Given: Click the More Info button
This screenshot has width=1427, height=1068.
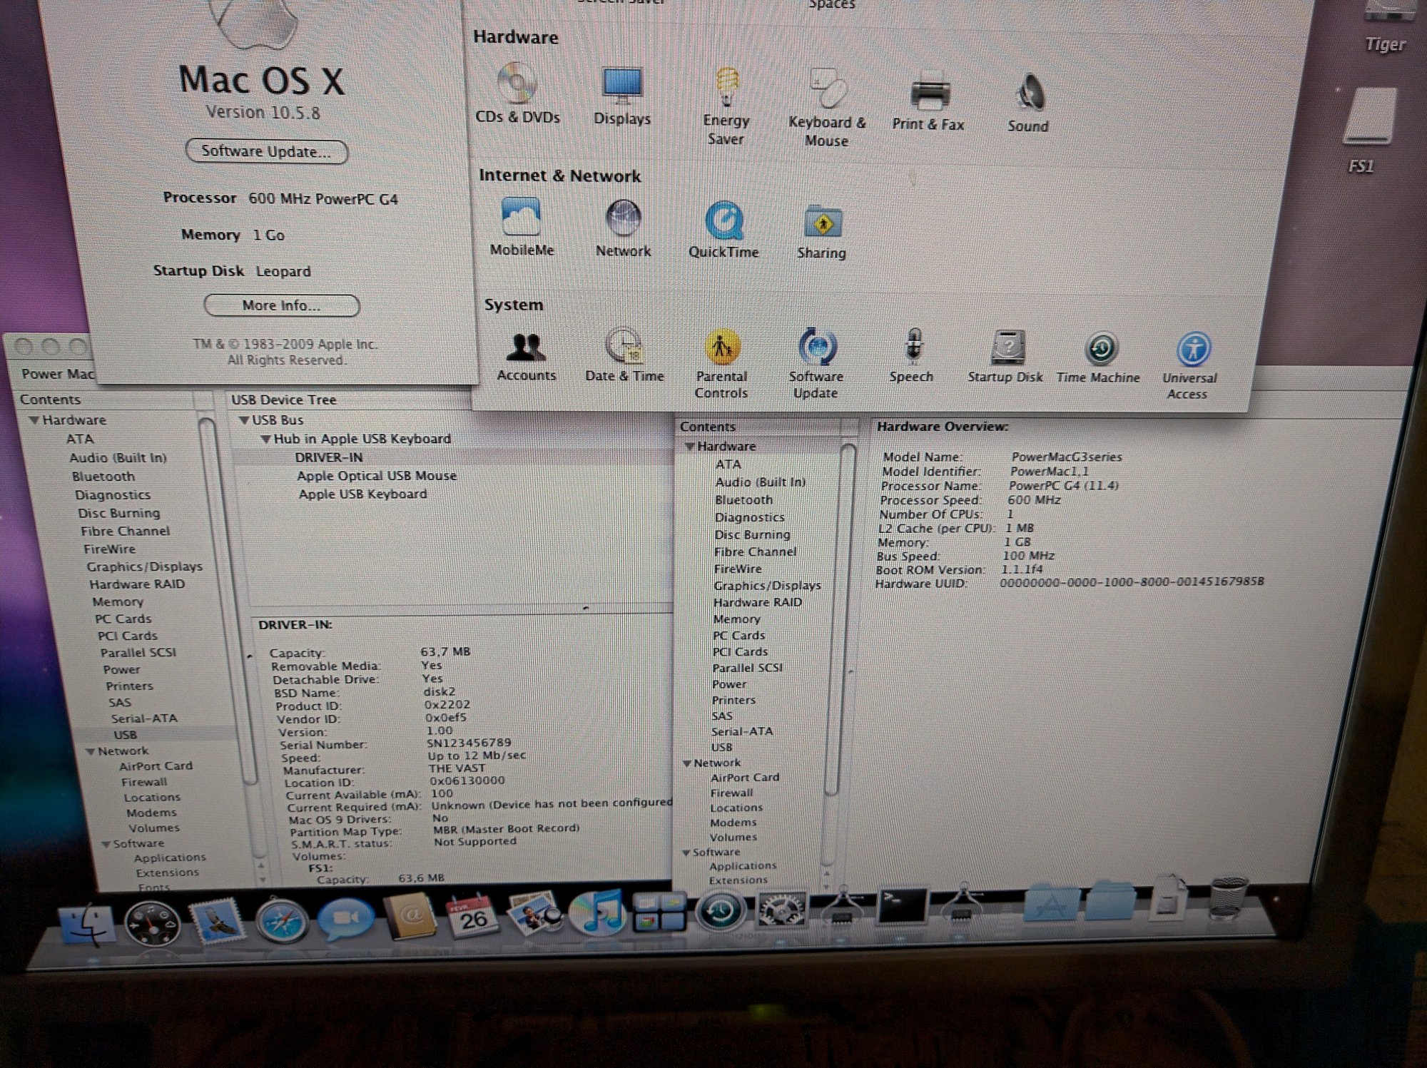Looking at the screenshot, I should pyautogui.click(x=281, y=305).
